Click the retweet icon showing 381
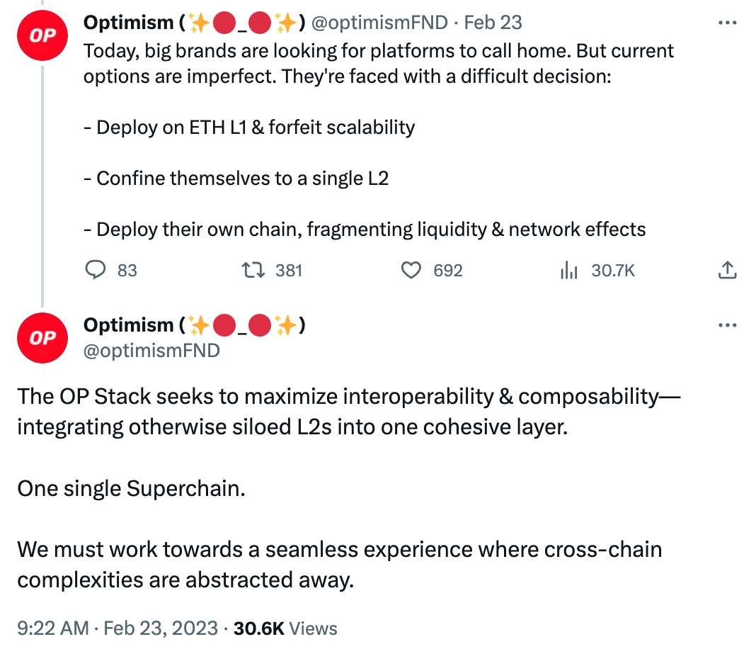756x649 pixels. pyautogui.click(x=253, y=270)
